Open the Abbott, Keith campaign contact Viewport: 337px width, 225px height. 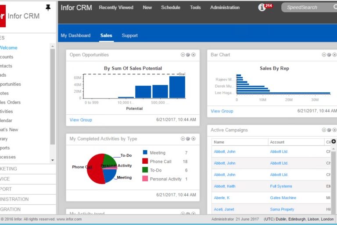225,186
